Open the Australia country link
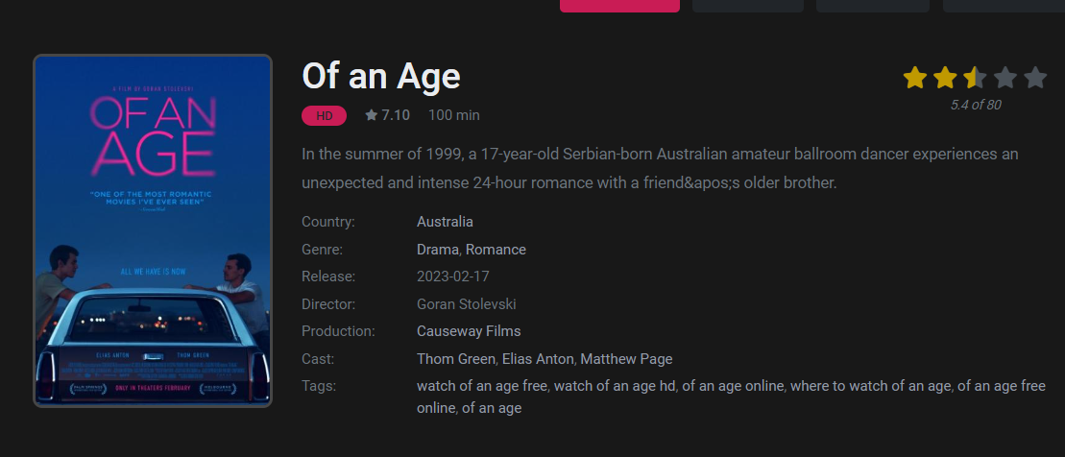 pos(445,222)
